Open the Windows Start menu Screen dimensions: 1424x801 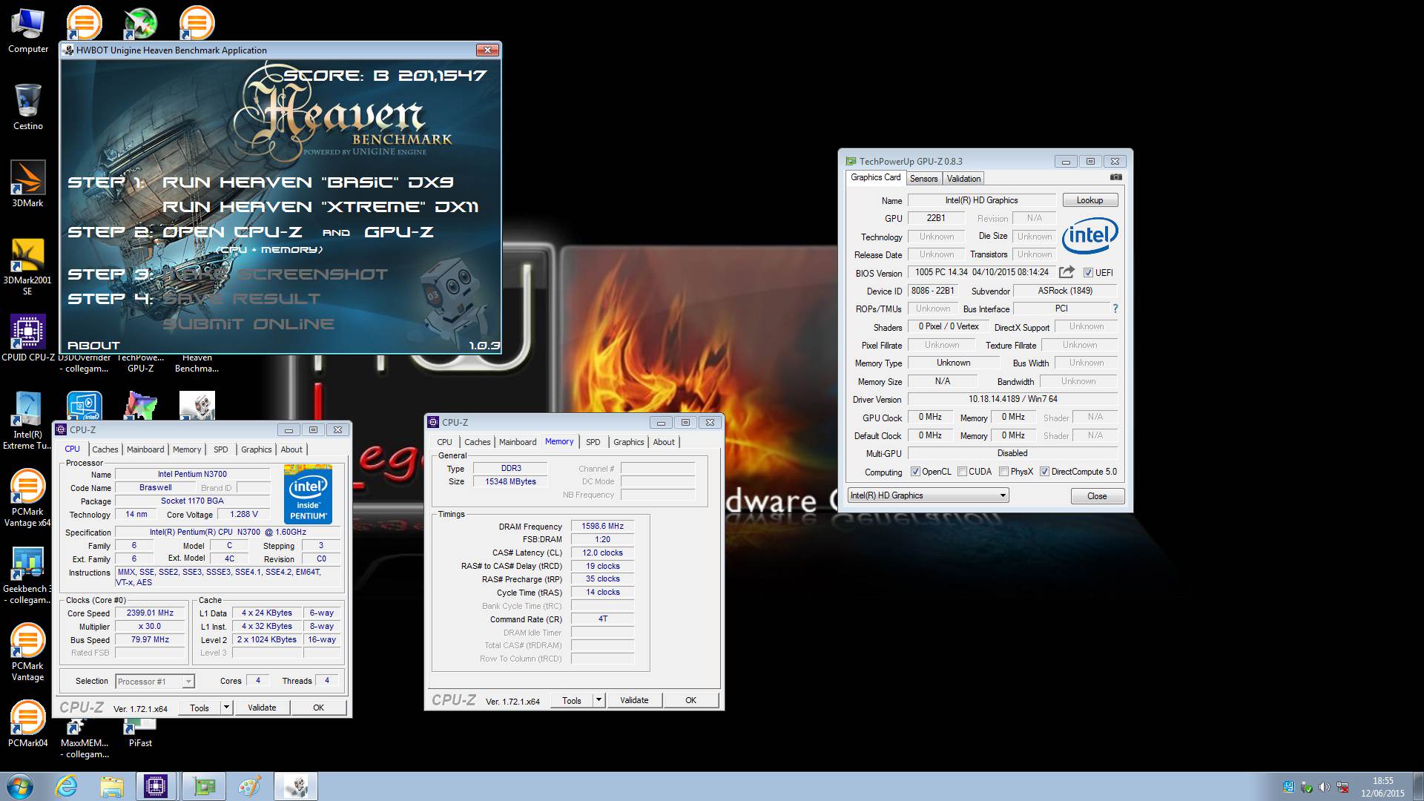(x=20, y=786)
